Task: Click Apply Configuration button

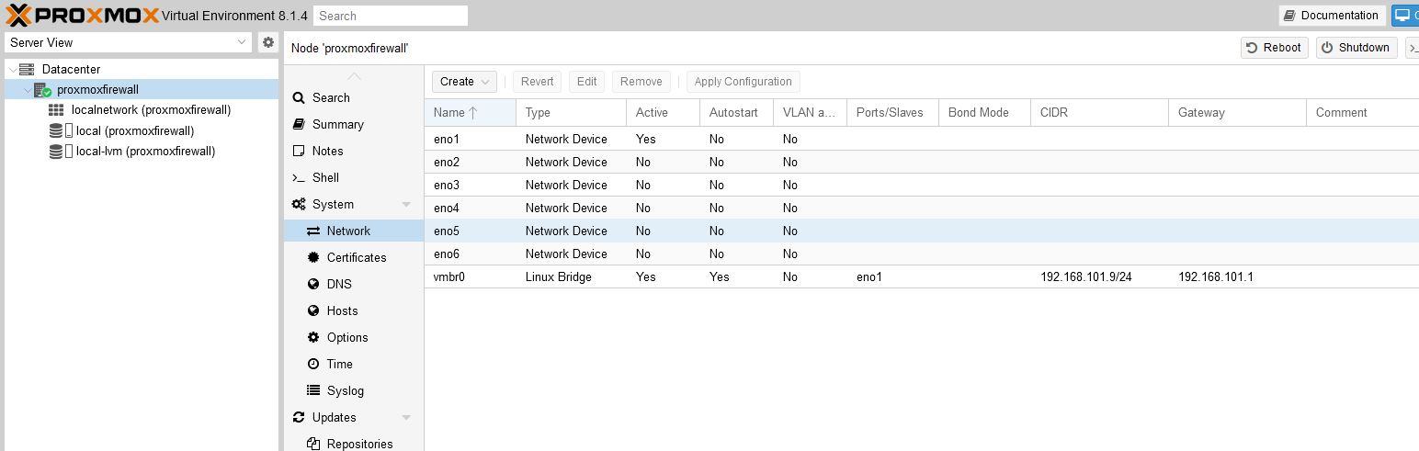Action: click(744, 82)
